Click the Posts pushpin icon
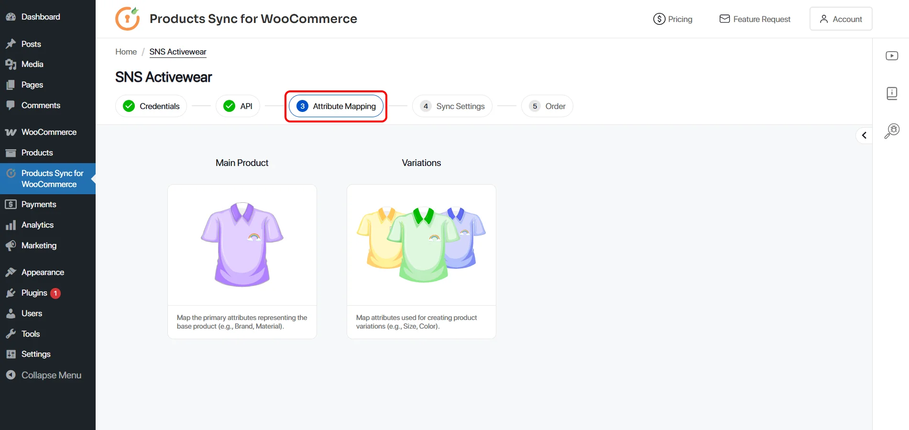 coord(11,44)
